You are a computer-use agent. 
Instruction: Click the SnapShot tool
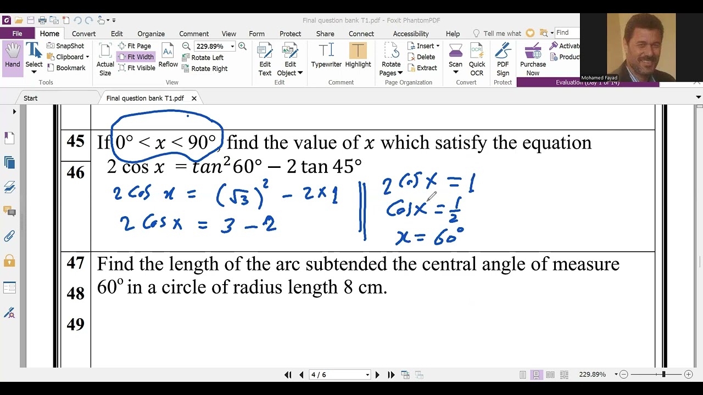(65, 46)
